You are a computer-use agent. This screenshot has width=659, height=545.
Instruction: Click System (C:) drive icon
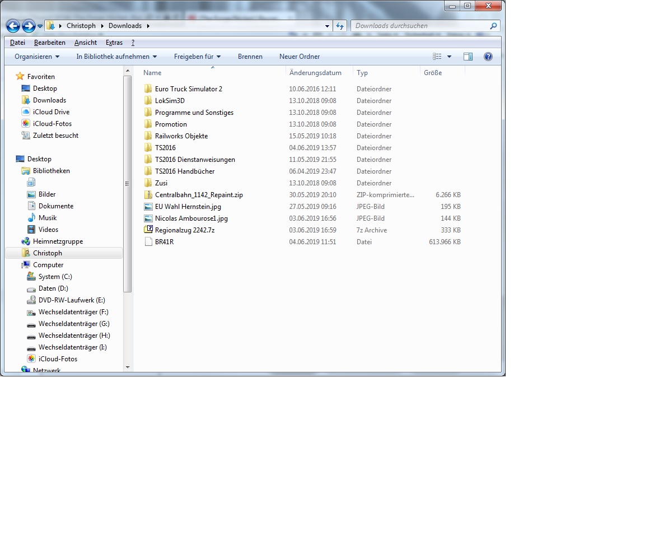pyautogui.click(x=31, y=277)
